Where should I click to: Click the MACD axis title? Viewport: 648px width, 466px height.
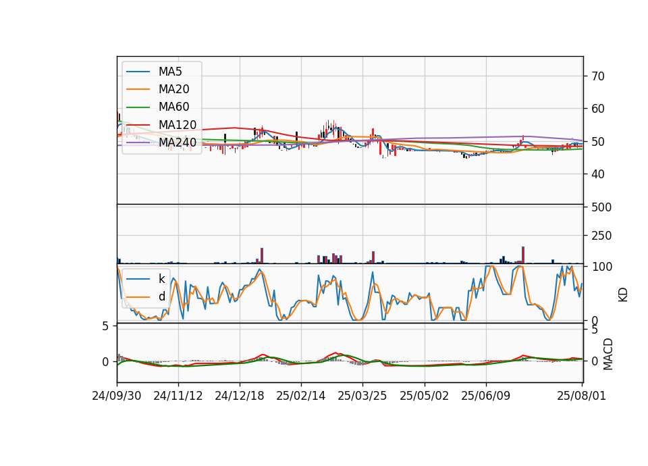coord(608,354)
